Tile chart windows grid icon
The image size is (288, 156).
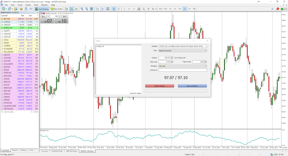[x=91, y=9]
